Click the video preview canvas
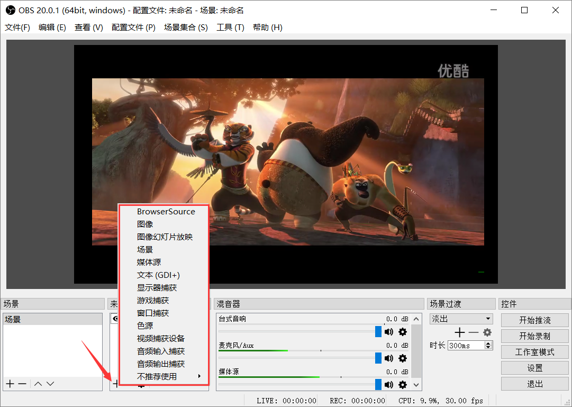572x407 pixels. (x=286, y=164)
